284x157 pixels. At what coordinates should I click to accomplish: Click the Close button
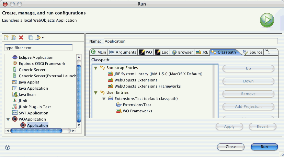(230, 147)
